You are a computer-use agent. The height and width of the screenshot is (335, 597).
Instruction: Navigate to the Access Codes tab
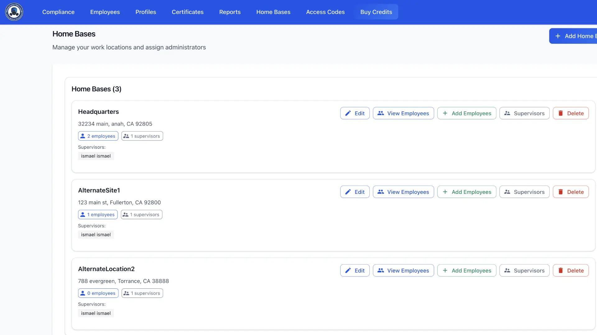[x=325, y=12]
